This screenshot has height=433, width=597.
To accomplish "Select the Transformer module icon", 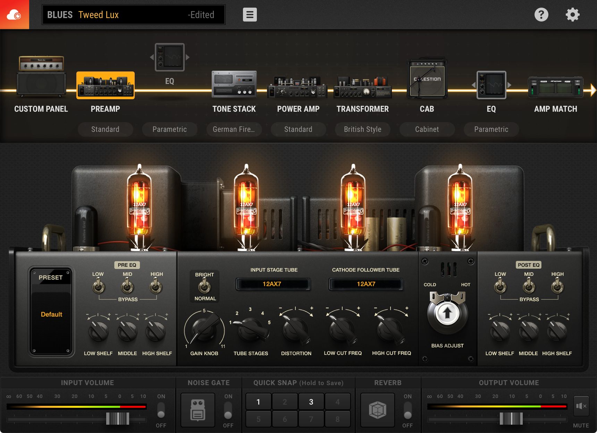I will (363, 87).
